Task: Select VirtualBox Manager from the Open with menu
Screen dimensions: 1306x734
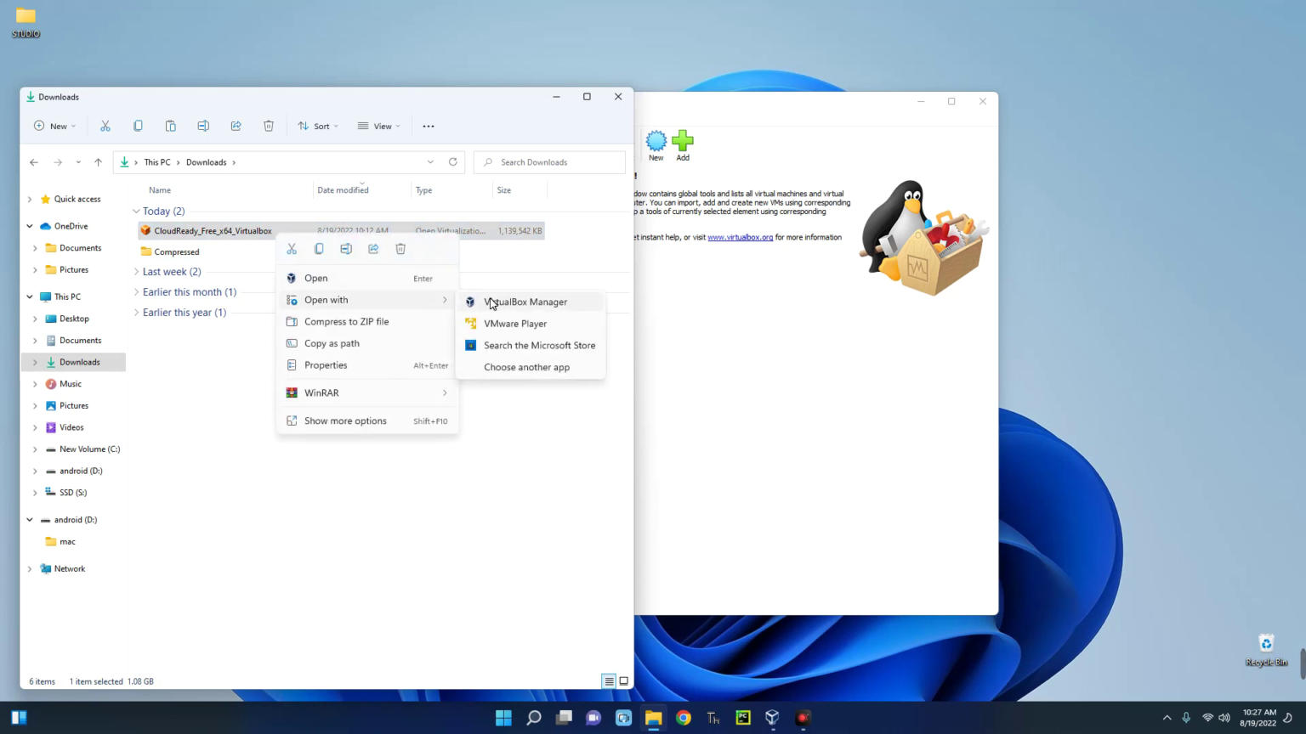Action: click(x=525, y=302)
